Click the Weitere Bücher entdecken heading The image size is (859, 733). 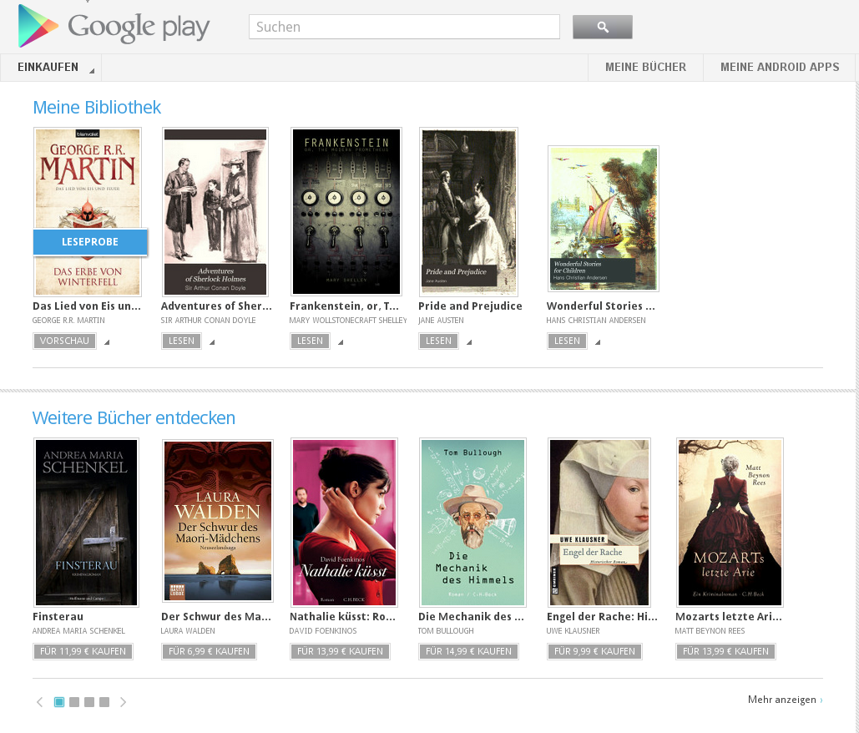pos(134,418)
